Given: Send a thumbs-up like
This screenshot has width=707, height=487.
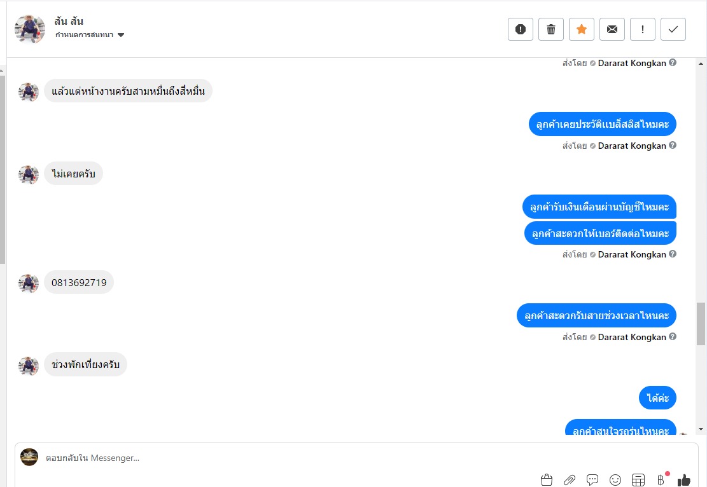Looking at the screenshot, I should 684,480.
